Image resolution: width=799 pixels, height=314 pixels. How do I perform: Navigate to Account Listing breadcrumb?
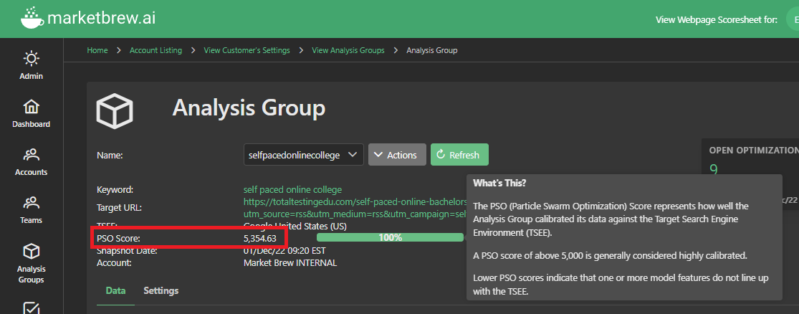[x=156, y=50]
